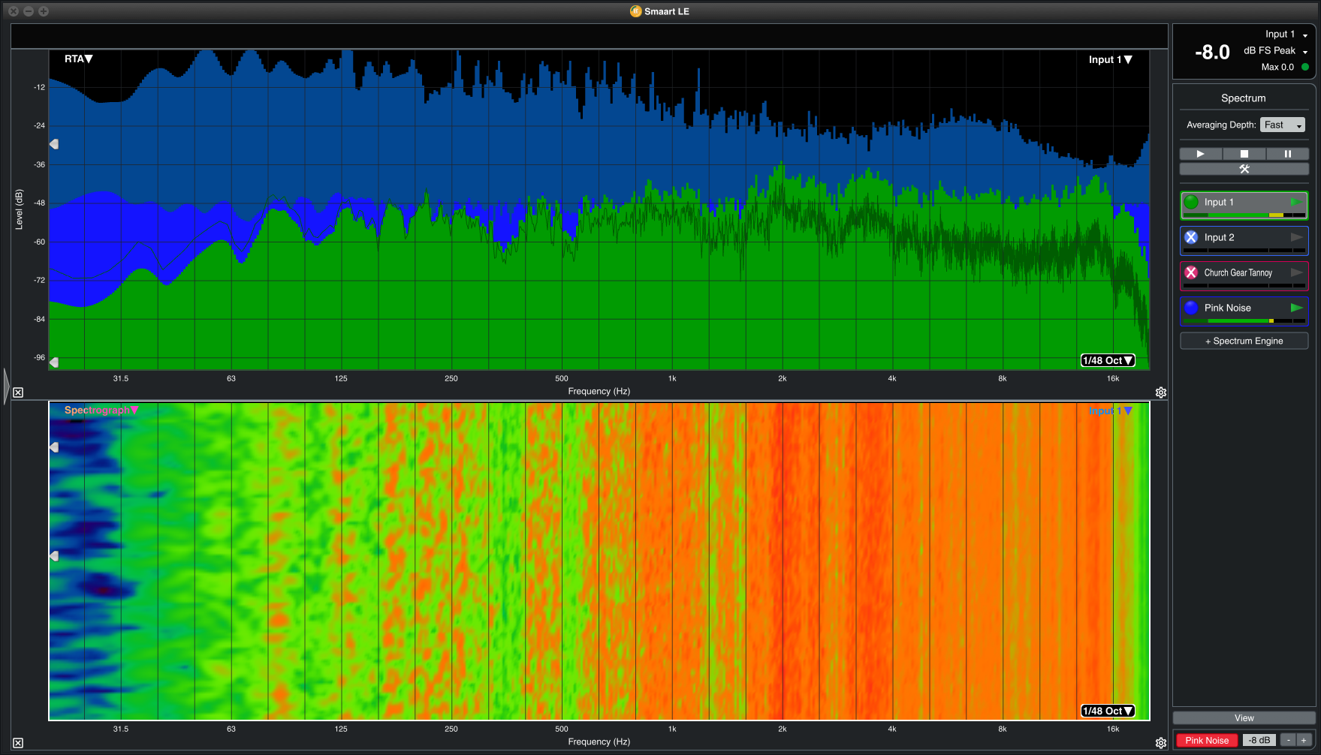1321x755 pixels.
Task: Toggle the blue Pink Noise engine indicator
Action: tap(1191, 308)
